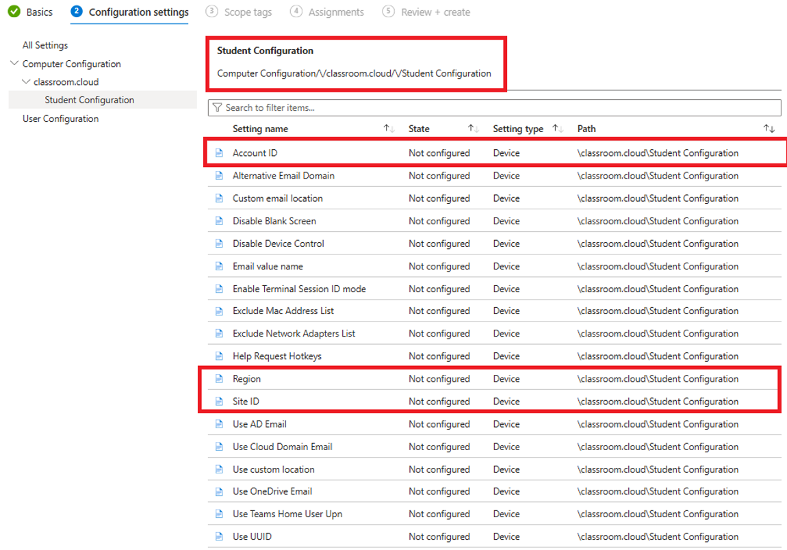Click the document icon beside Disable Blank Screen

click(219, 221)
